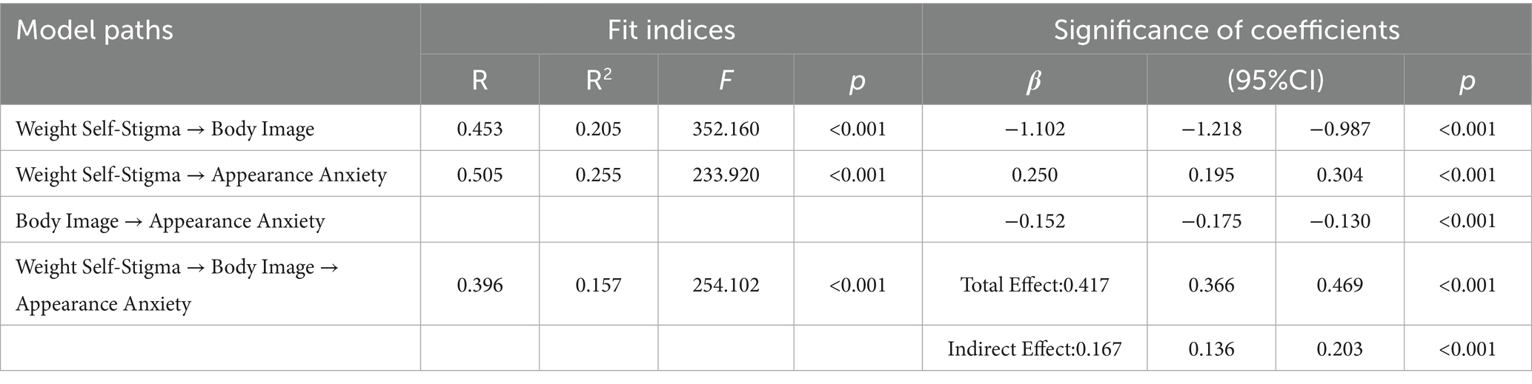
Task: Select the F value 352.160
Action: click(726, 129)
